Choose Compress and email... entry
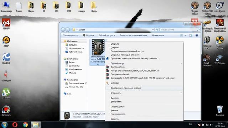This screenshot has width=228, height=128. (x=144, y=74)
